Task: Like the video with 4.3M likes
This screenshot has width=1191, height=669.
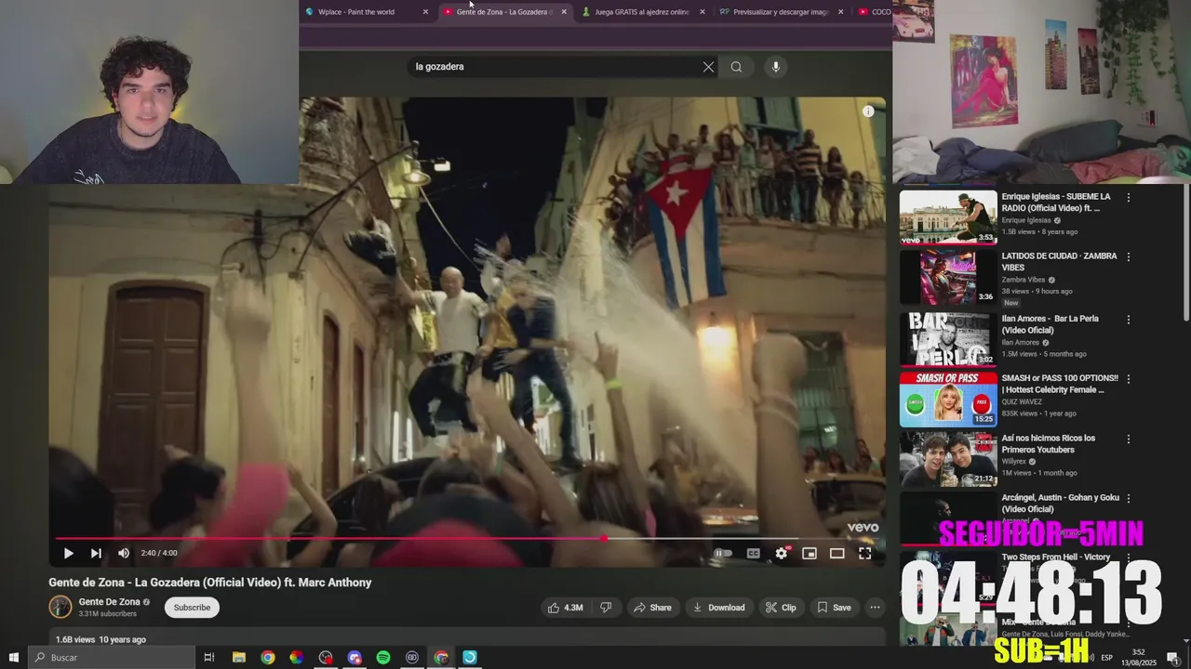Action: (566, 608)
